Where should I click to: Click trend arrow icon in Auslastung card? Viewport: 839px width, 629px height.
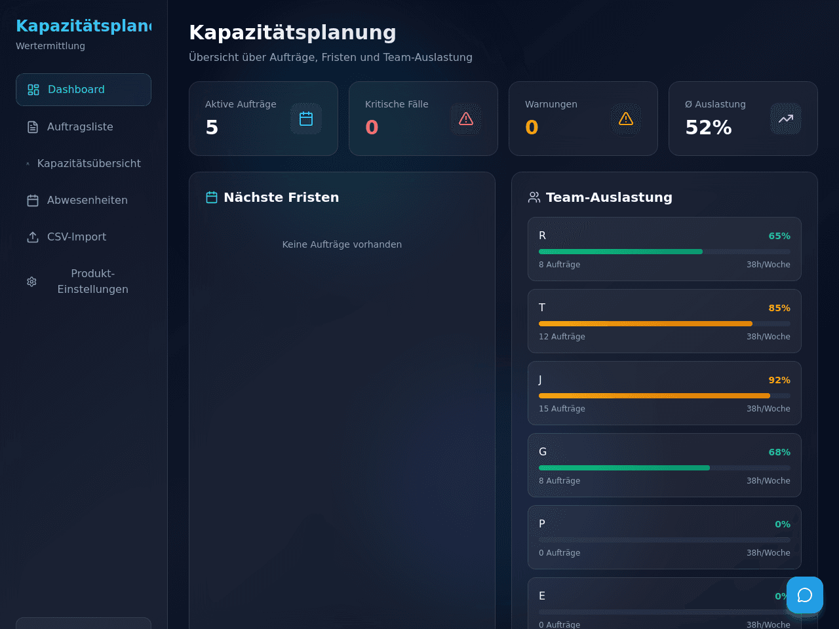786,119
